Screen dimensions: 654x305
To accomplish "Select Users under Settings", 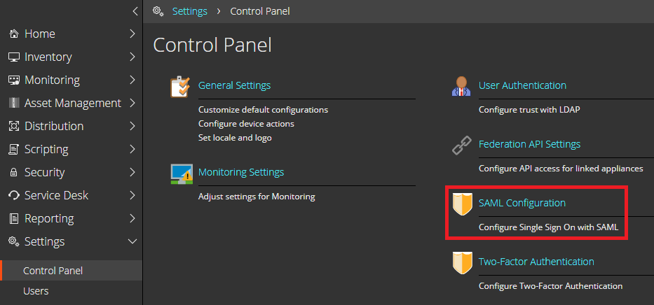I will point(36,291).
